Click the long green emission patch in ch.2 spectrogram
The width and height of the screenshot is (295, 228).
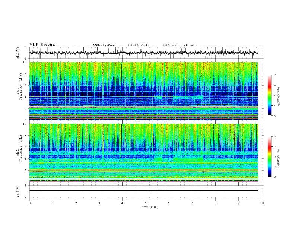pos(188,160)
